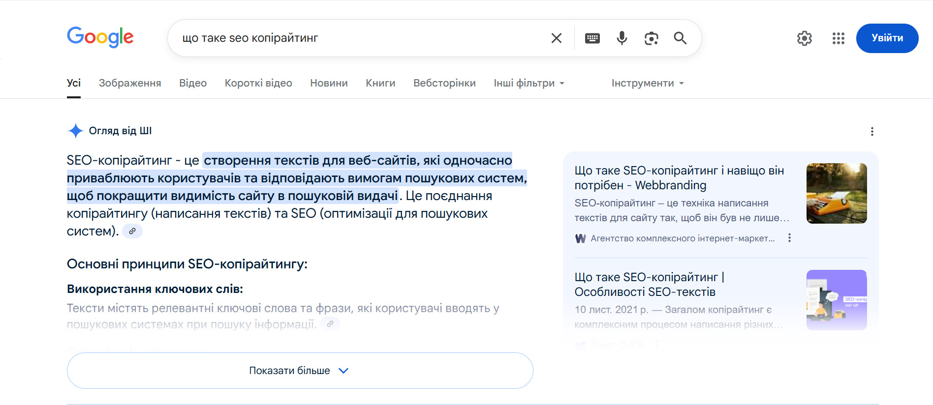Open purple thumbnail of second source
The height and width of the screenshot is (405, 933).
click(x=837, y=300)
